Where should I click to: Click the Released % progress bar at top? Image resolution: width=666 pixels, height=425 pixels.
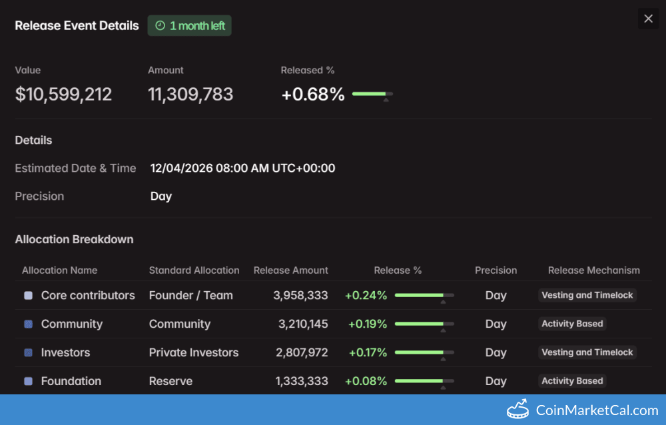tap(372, 94)
